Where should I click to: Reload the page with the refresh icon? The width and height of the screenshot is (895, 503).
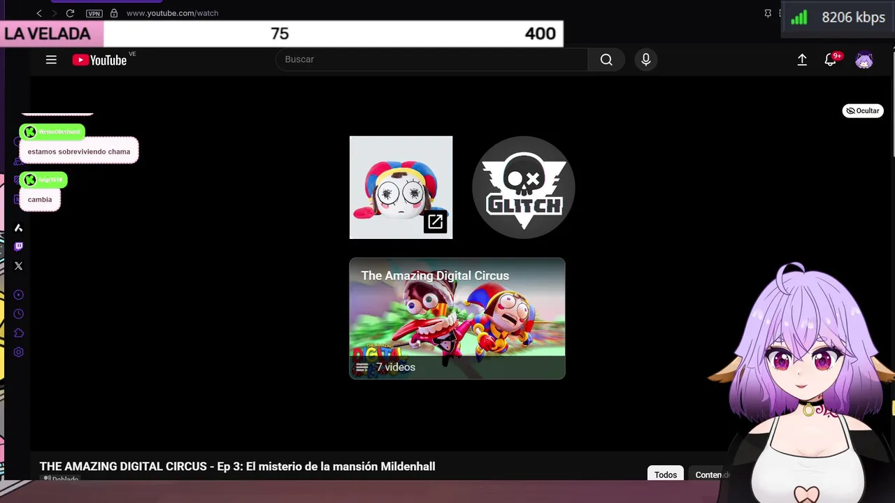(x=70, y=13)
